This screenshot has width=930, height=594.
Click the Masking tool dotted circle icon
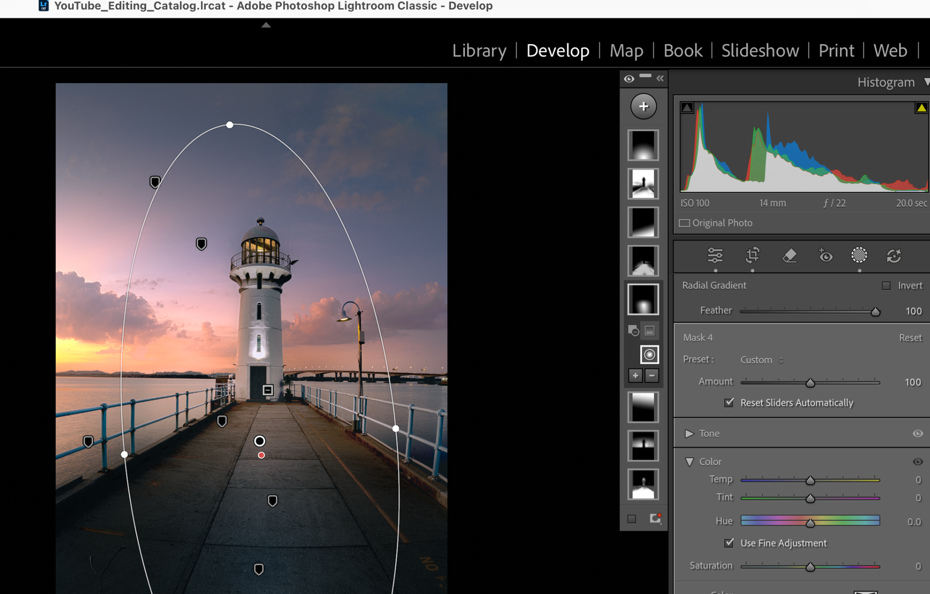pos(859,255)
